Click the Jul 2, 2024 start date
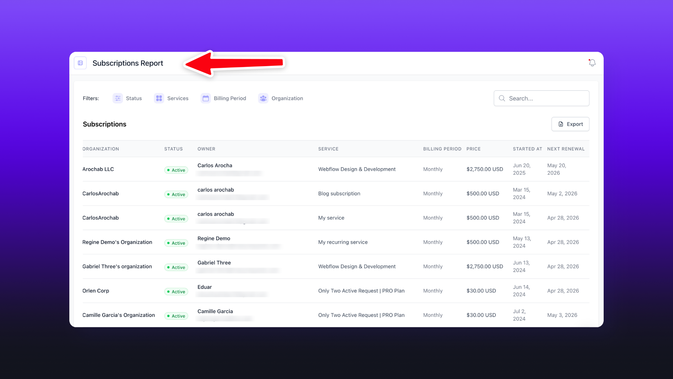This screenshot has width=673, height=379. [x=519, y=315]
